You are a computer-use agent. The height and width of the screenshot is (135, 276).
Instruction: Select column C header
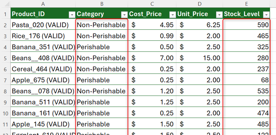tap(152, 4)
